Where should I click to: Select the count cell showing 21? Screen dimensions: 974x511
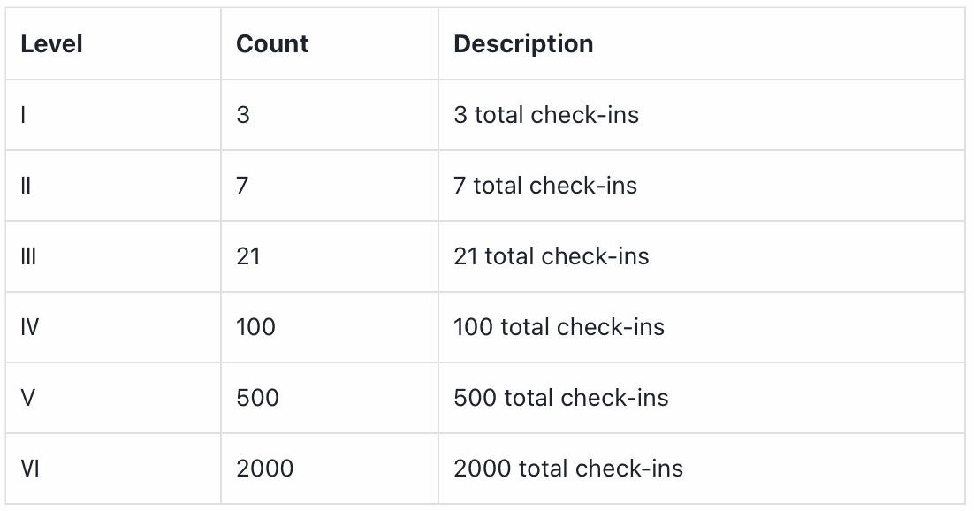click(x=248, y=256)
